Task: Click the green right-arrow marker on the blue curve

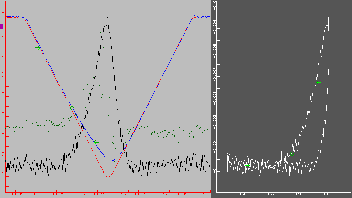Action: click(x=38, y=48)
